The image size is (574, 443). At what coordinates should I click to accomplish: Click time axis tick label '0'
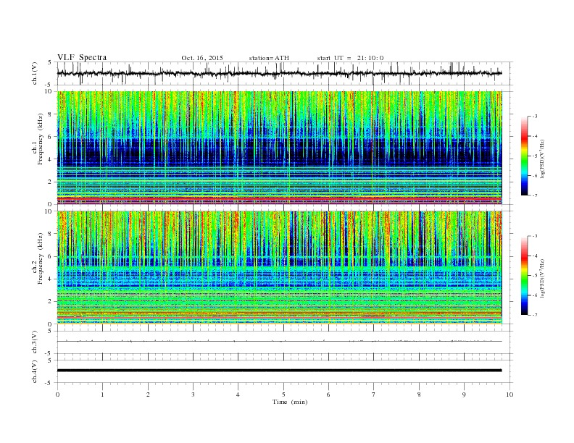pos(57,395)
